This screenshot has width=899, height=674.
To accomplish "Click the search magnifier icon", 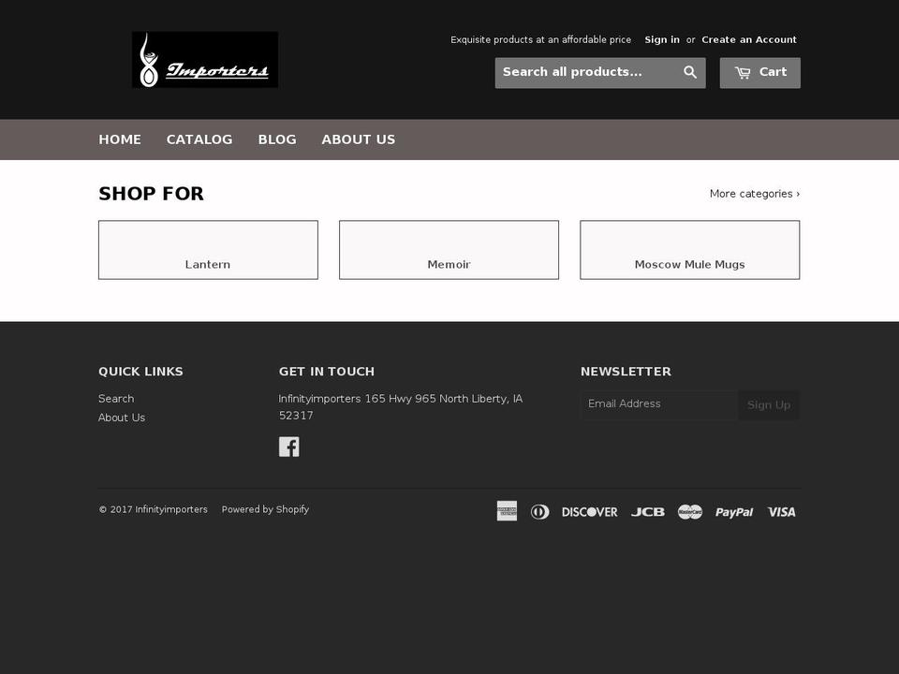I will (x=690, y=72).
